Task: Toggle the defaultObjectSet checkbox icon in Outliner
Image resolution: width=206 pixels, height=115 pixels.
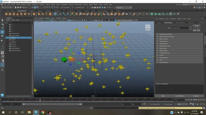Action: coord(10,50)
